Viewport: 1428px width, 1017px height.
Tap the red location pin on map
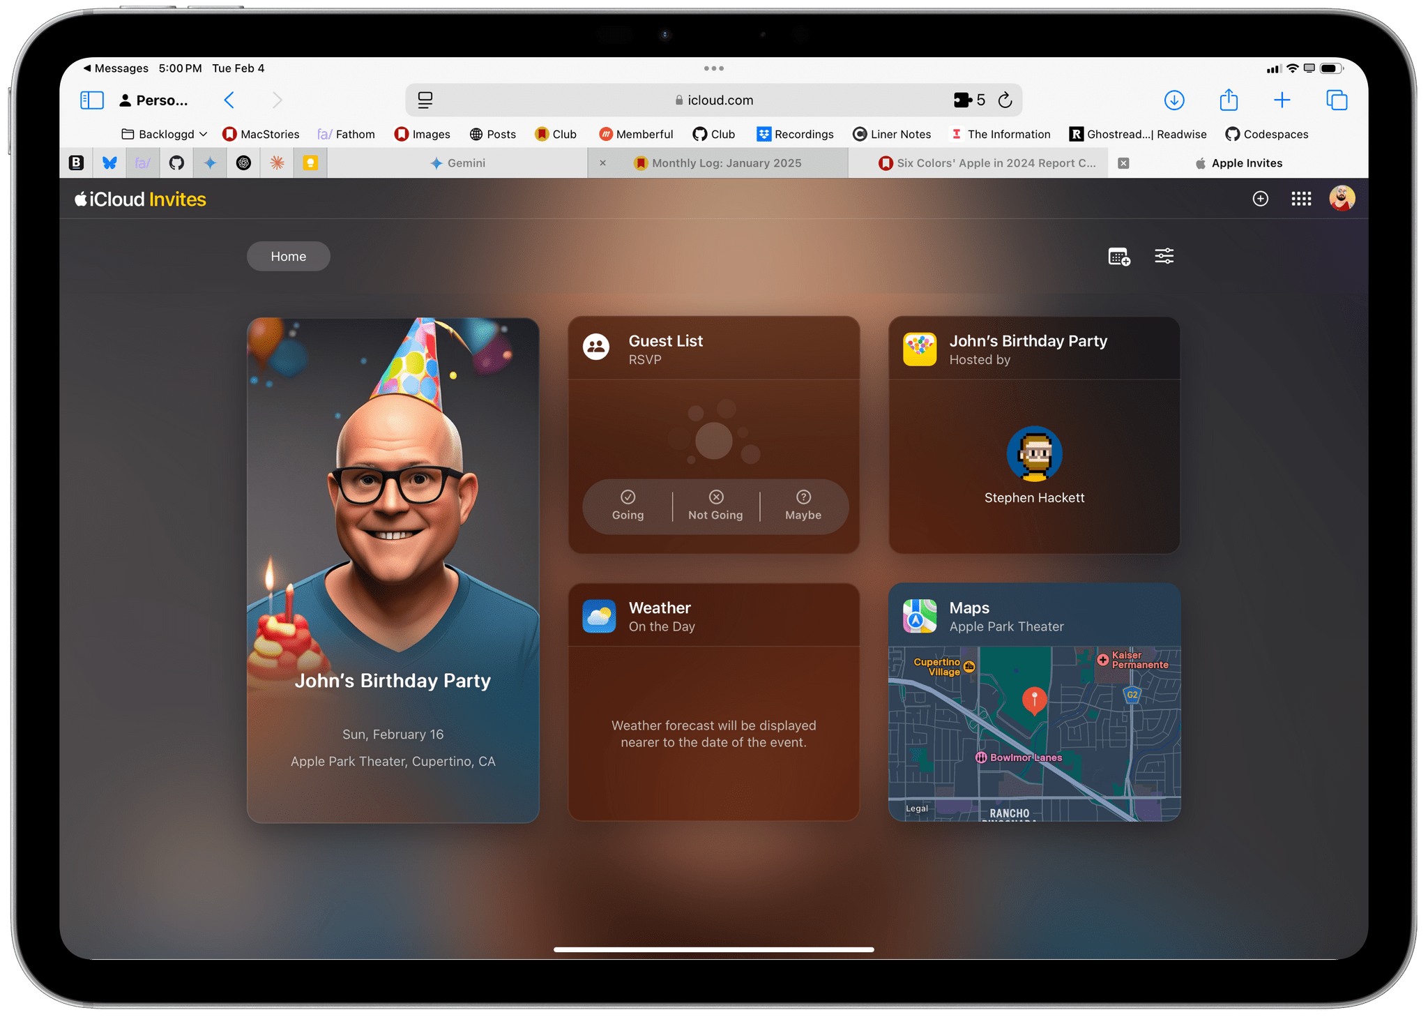[x=1035, y=700]
